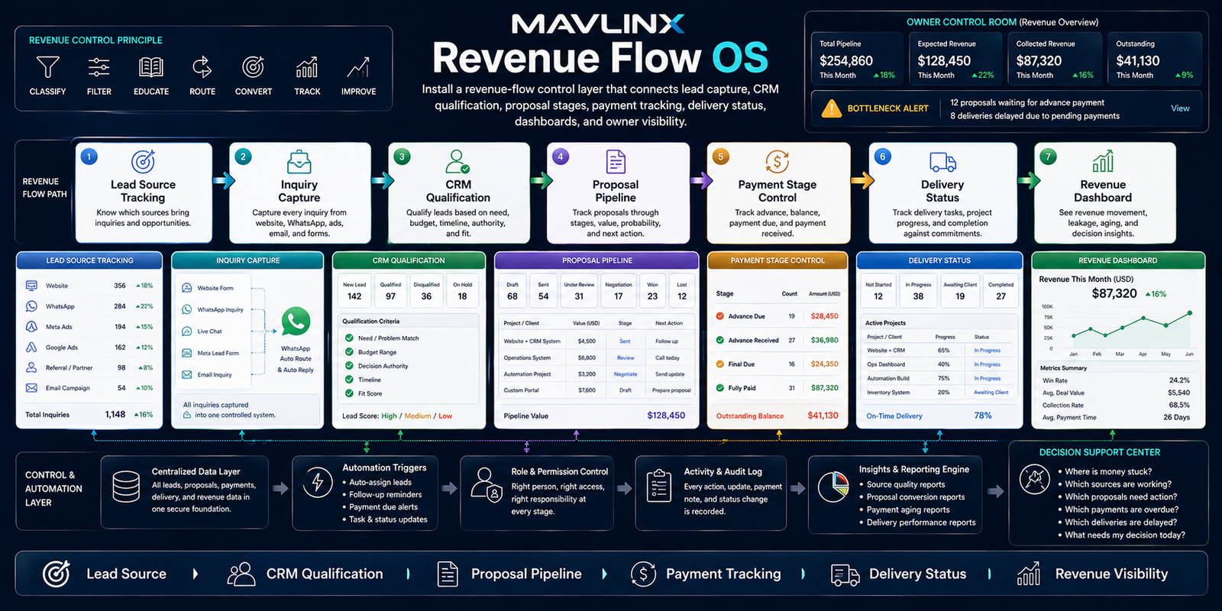This screenshot has width=1222, height=611.
Task: Click chart icon on Revenue Dashboard step card
Action: point(1103,161)
